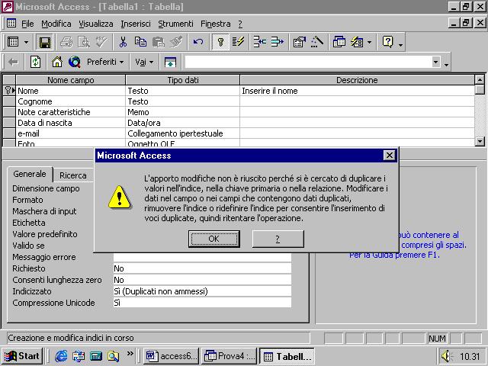Open the Finestra menu
Screen dimensions: 488x366
[216, 24]
